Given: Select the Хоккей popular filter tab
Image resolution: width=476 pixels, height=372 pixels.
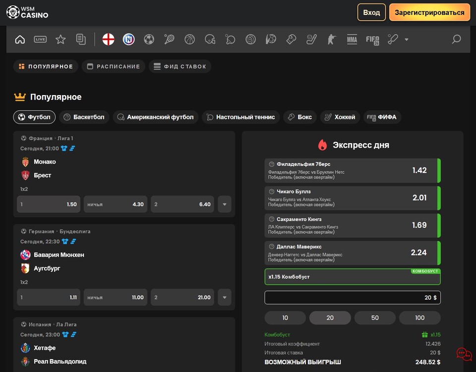Looking at the screenshot, I should [340, 117].
